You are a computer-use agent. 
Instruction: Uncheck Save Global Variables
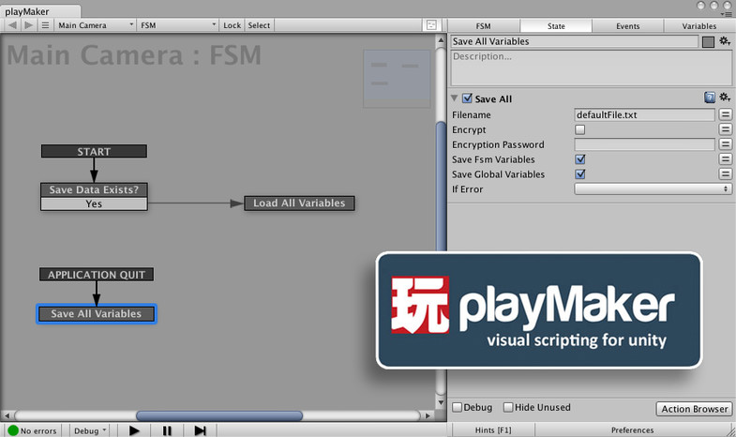(580, 174)
